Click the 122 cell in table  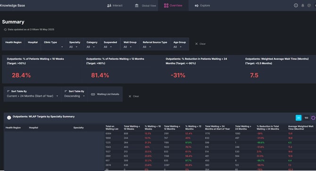coord(237,165)
